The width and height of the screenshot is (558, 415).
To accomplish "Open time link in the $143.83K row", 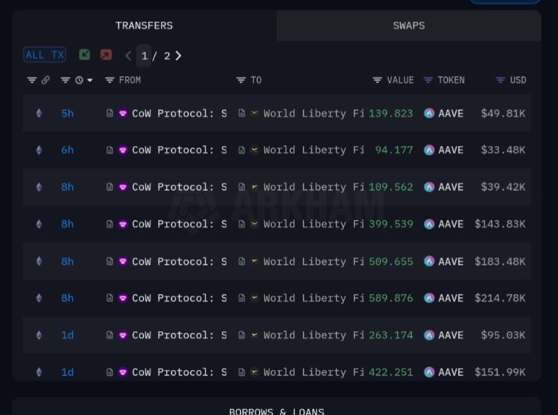I will [67, 224].
